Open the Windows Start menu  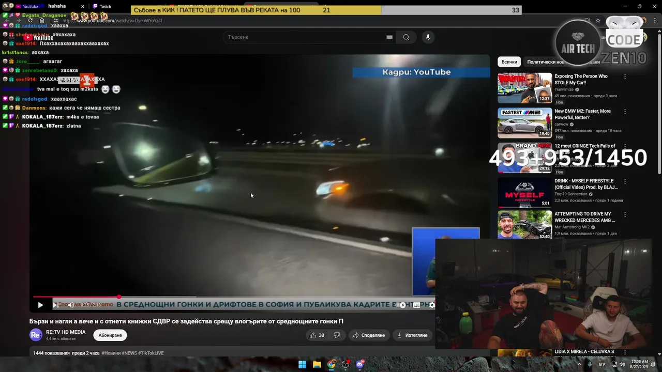pyautogui.click(x=302, y=364)
